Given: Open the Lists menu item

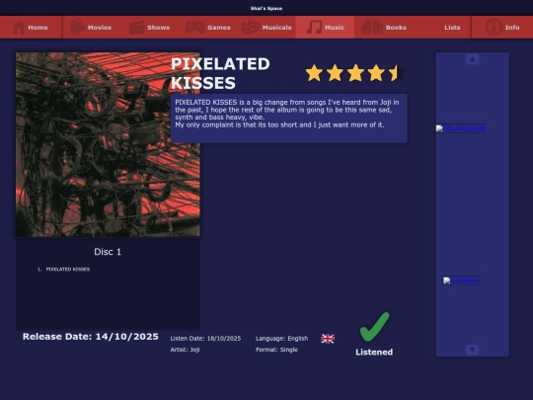Looking at the screenshot, I should coord(452,28).
